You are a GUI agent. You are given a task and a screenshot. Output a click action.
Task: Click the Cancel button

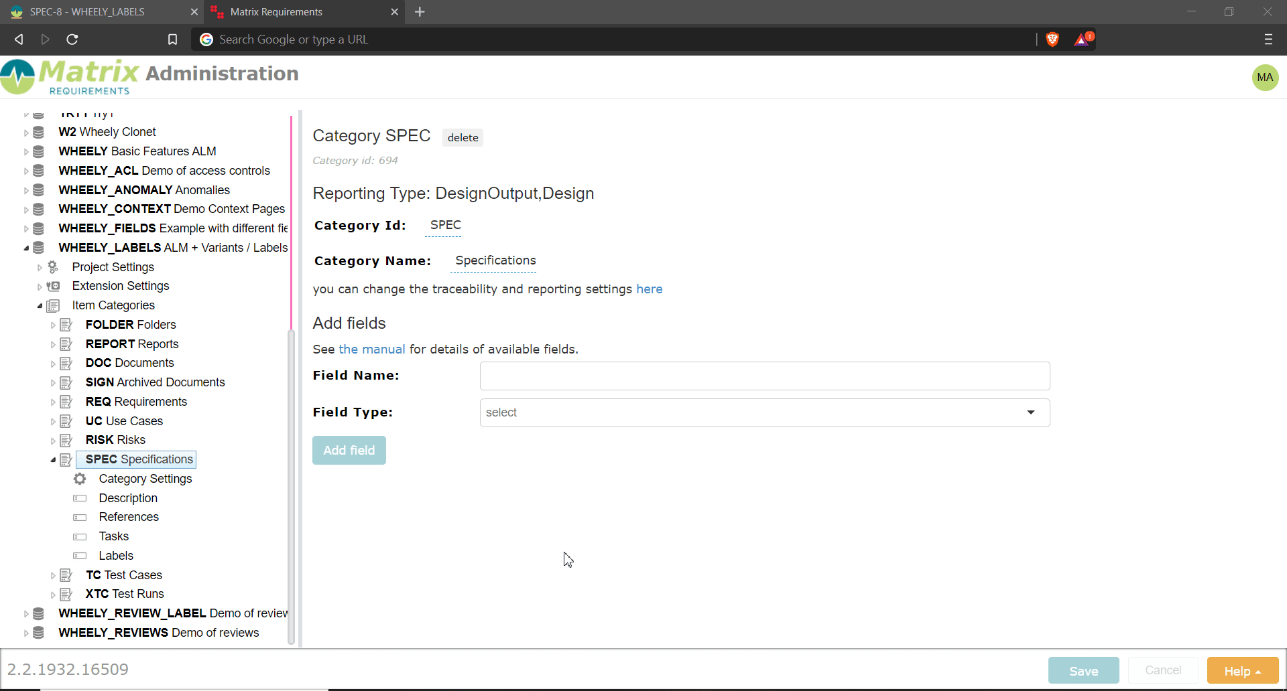click(1163, 670)
